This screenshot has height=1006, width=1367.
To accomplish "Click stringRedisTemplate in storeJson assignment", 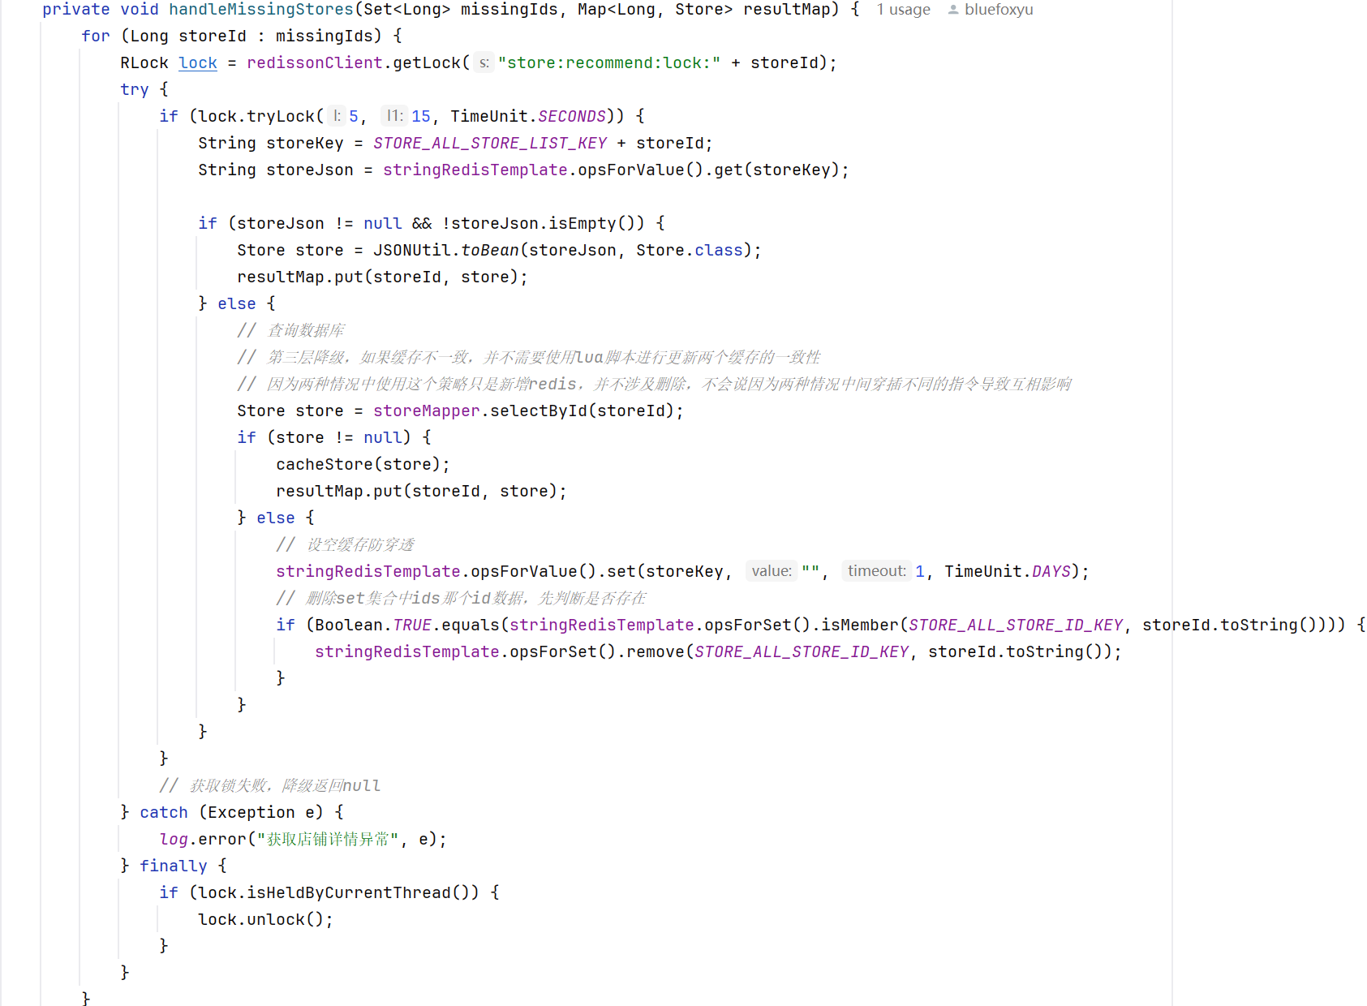I will pos(475,170).
